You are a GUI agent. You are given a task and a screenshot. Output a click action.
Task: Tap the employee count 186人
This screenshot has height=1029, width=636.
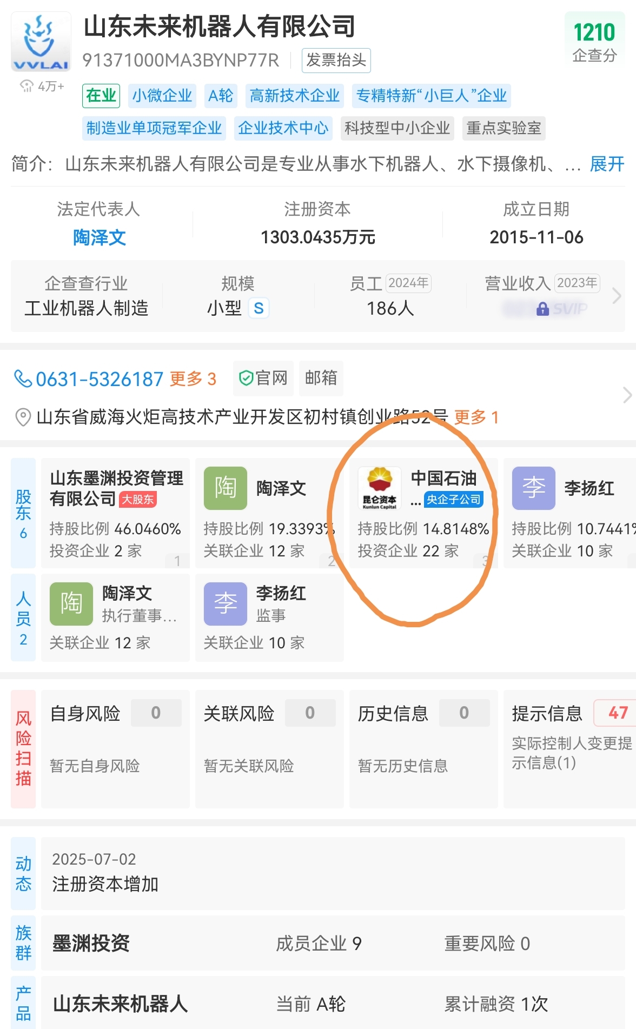pos(390,308)
